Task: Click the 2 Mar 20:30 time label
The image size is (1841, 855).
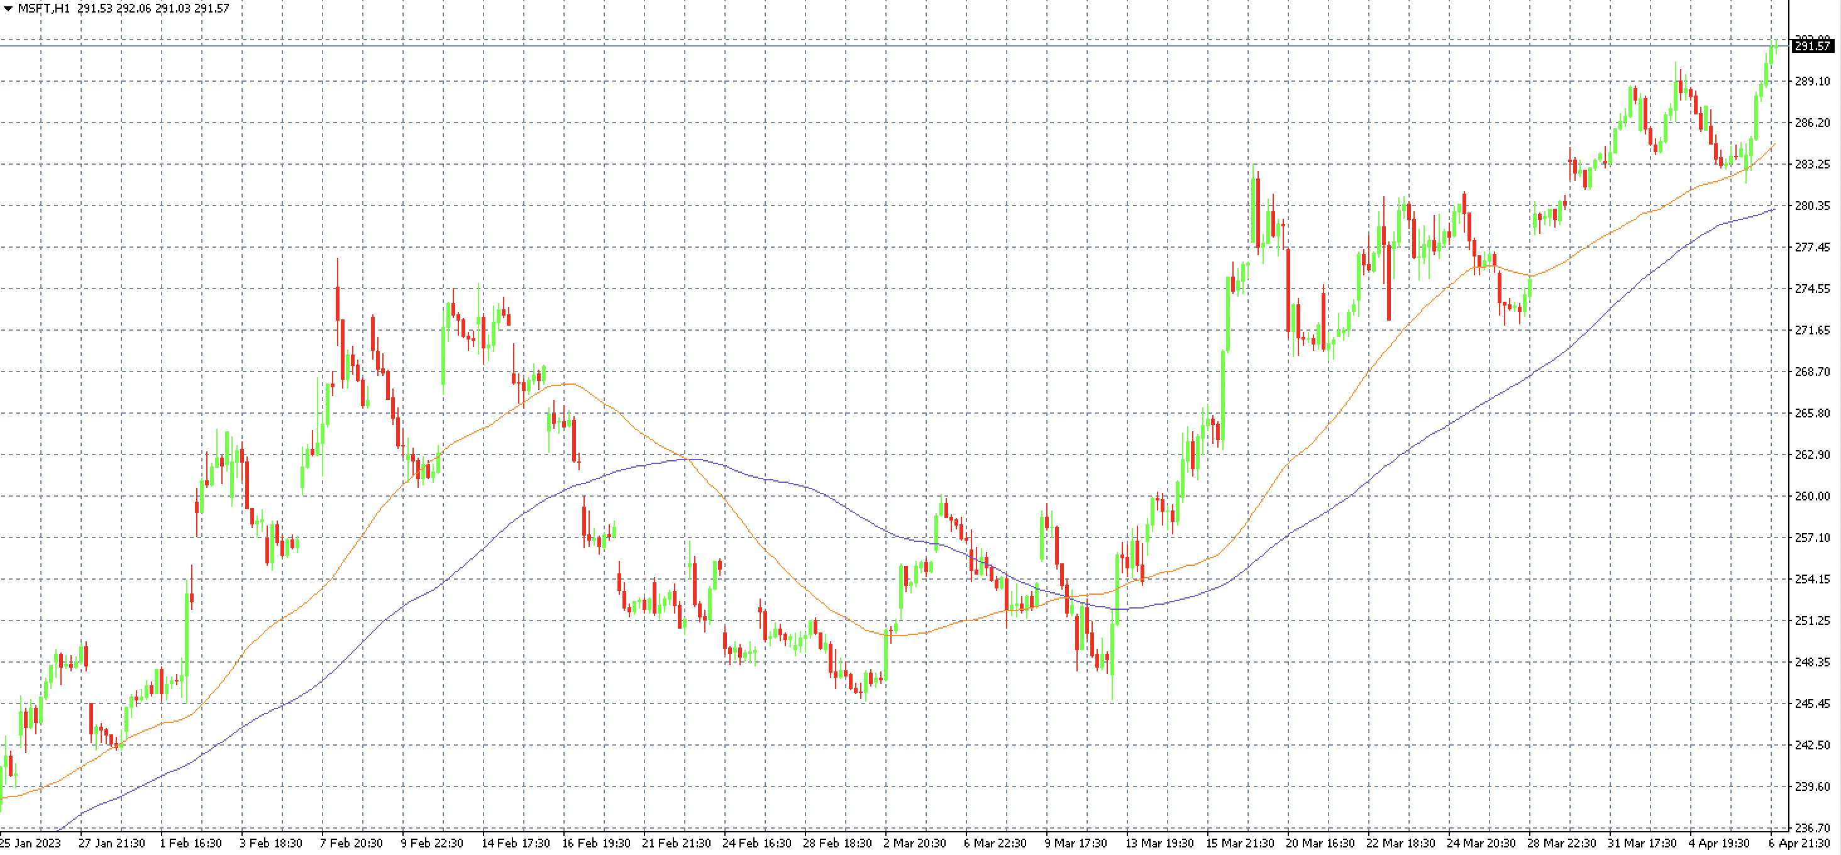Action: 914,844
